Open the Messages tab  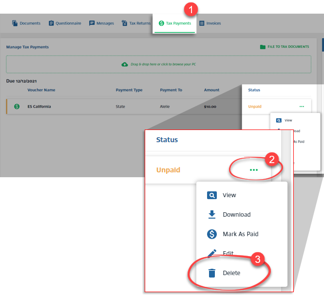[x=101, y=23]
